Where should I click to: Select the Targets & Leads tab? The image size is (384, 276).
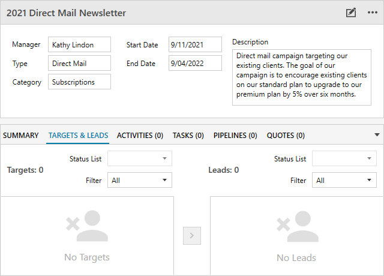click(78, 136)
